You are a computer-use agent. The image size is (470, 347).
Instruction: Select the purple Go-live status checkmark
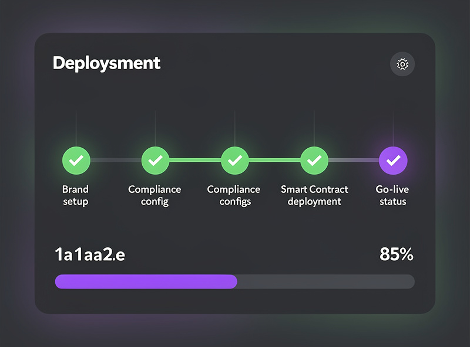394,160
